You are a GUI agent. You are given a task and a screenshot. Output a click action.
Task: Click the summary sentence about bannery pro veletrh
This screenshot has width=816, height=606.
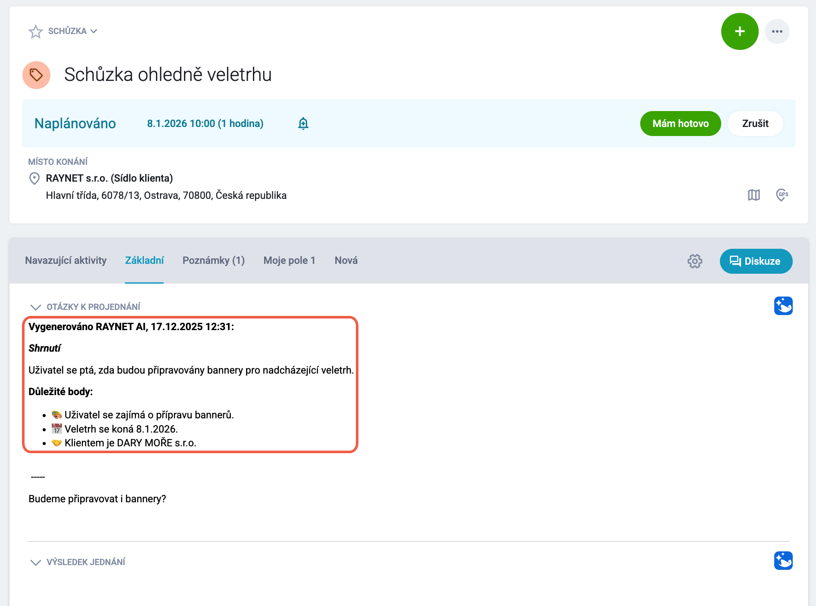pyautogui.click(x=191, y=370)
